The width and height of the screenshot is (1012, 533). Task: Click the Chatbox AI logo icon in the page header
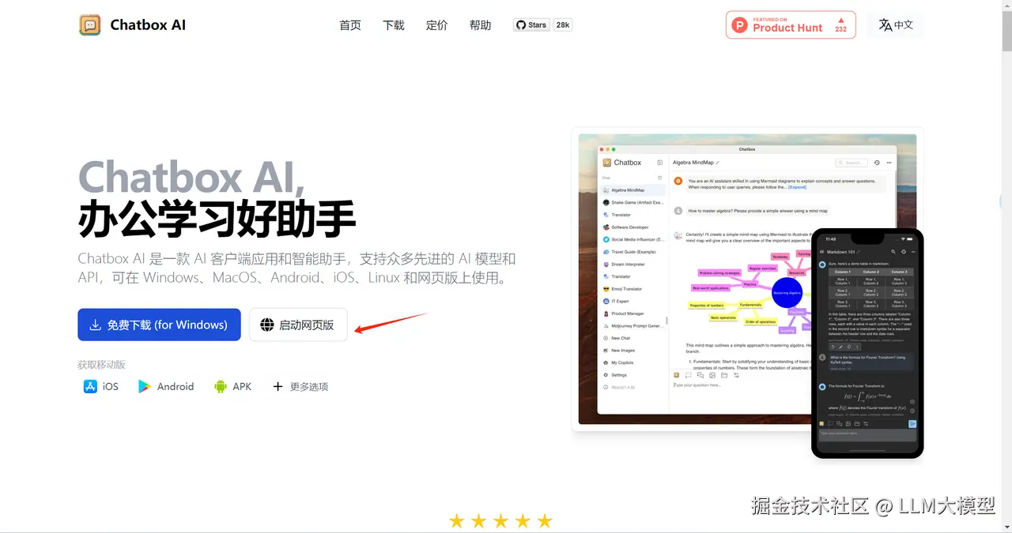(90, 25)
